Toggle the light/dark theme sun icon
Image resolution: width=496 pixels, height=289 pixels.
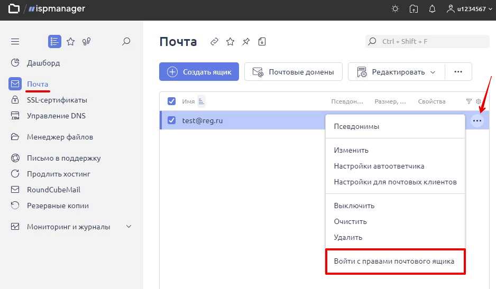(395, 9)
